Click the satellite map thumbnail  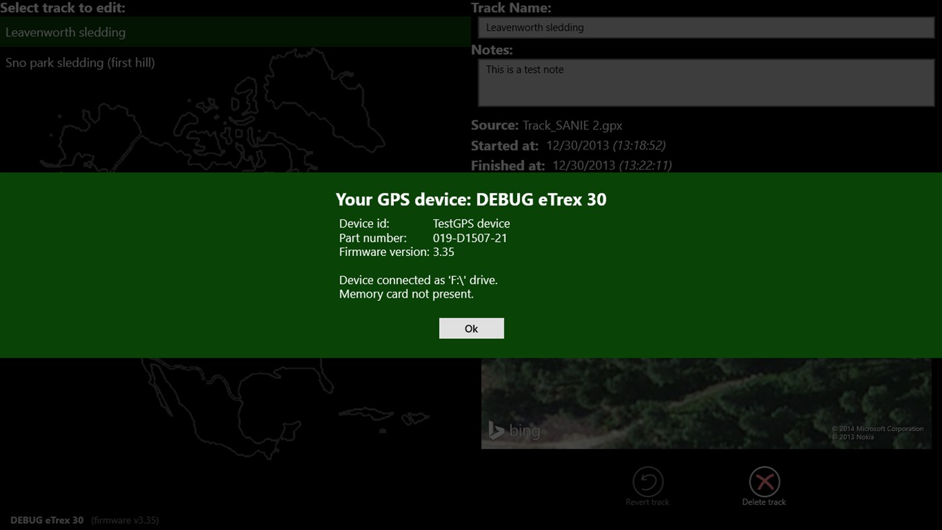[704, 403]
